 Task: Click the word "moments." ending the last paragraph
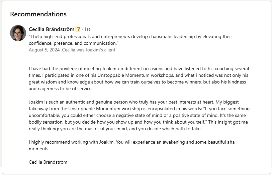coord(39,149)
